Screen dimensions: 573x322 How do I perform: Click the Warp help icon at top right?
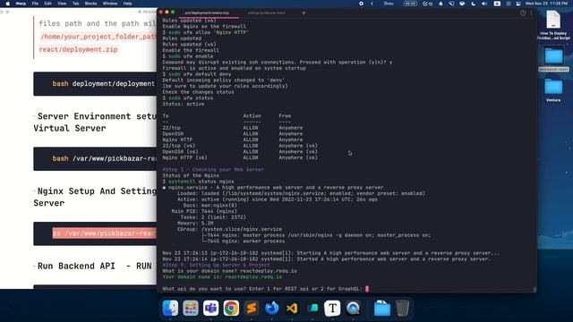[523, 13]
